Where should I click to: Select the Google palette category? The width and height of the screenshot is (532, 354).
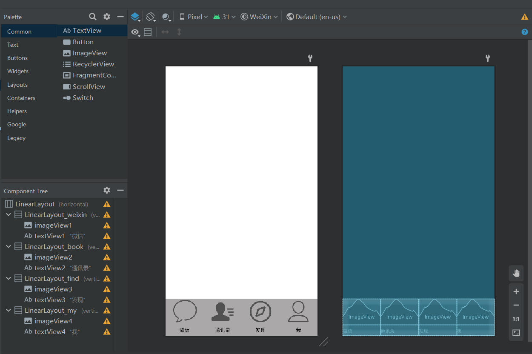coord(29,124)
